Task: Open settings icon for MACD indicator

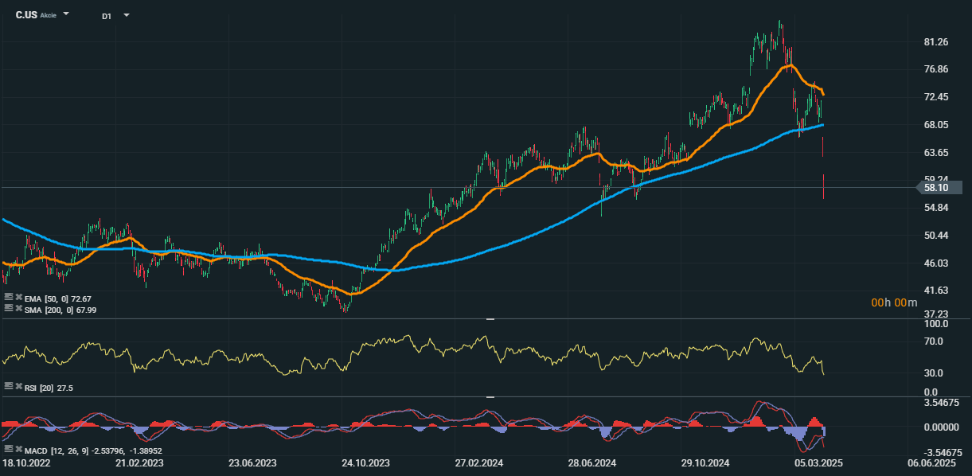Action: 8,451
